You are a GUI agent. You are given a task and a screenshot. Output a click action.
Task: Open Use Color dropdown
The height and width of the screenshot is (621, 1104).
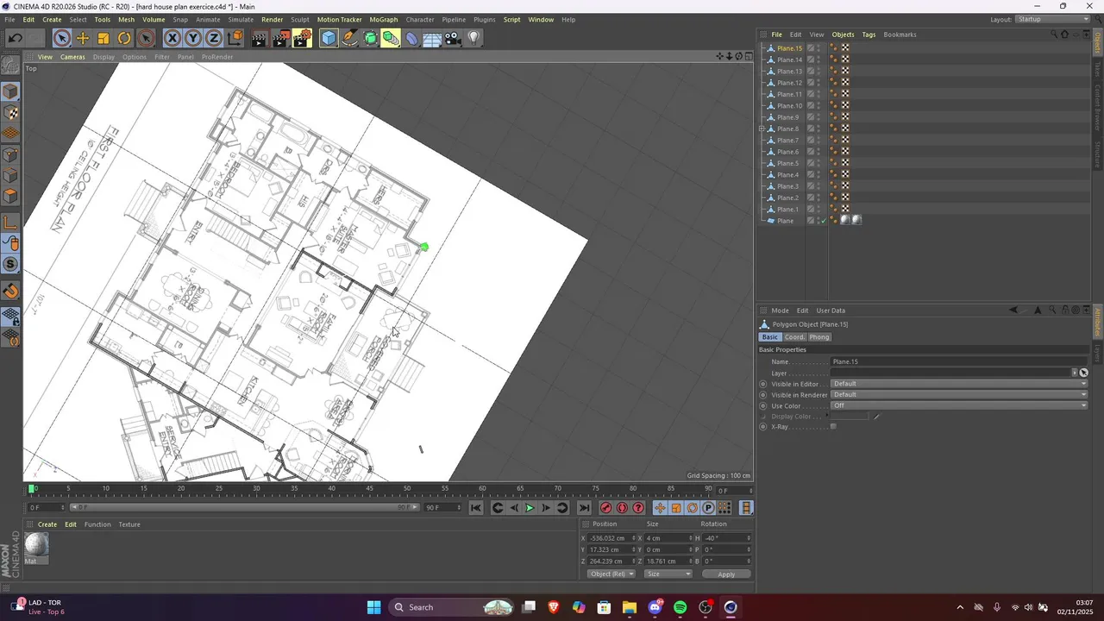tap(960, 405)
